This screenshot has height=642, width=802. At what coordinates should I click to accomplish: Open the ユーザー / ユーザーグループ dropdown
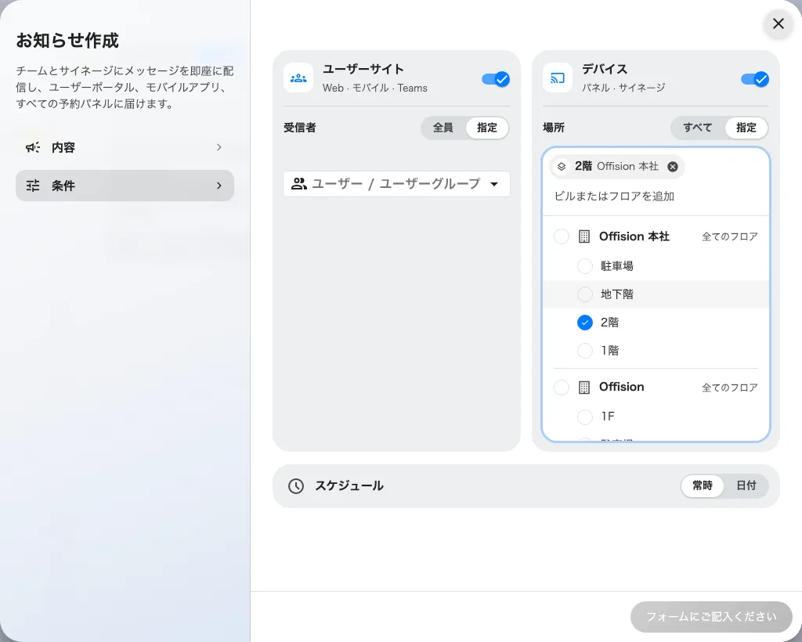click(396, 184)
